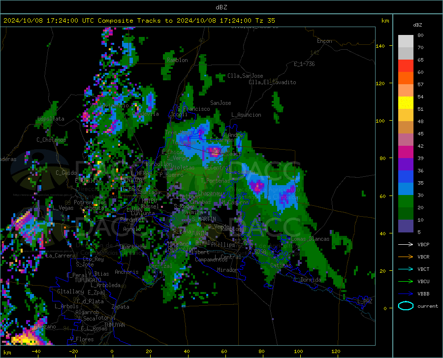The height and width of the screenshot is (358, 443).
Task: Click the L_Vegas map label
Action: click(63, 208)
